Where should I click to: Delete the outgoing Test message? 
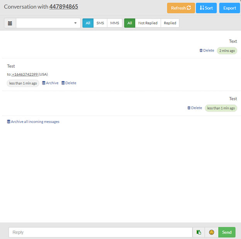coord(195,108)
